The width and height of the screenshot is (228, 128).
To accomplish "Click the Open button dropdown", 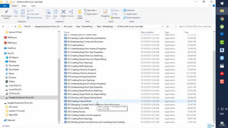I will (x=116, y=10).
